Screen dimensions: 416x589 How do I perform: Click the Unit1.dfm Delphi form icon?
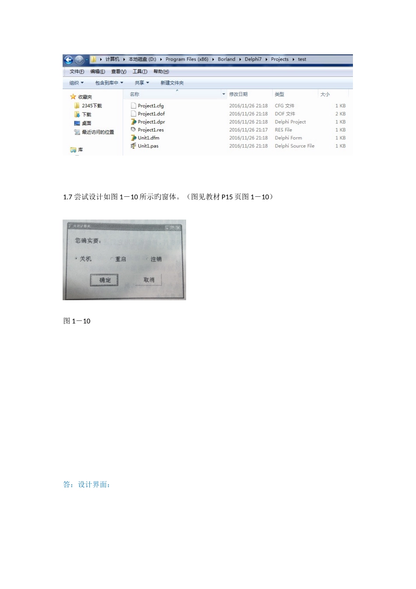tap(134, 138)
